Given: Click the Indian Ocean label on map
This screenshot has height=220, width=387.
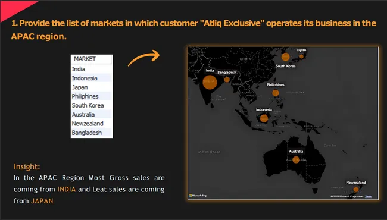Looking at the screenshot, I should (210, 152).
